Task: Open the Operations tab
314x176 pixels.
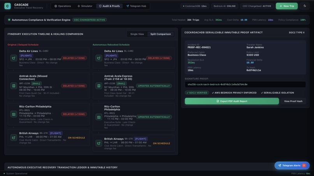Action: (63, 6)
